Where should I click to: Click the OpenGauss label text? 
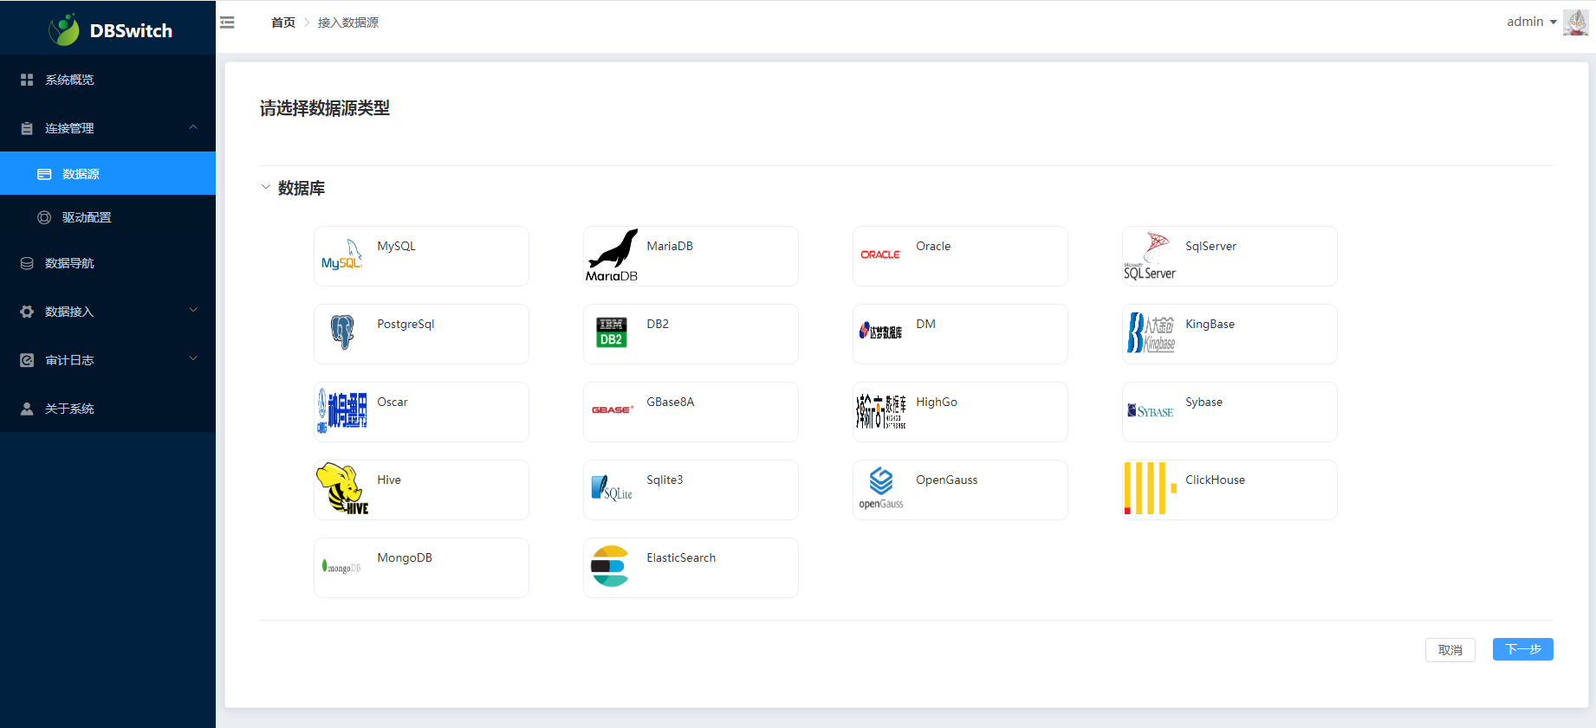click(947, 480)
